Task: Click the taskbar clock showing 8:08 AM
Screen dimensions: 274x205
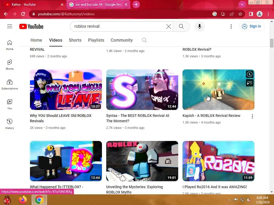Action: click(262, 200)
